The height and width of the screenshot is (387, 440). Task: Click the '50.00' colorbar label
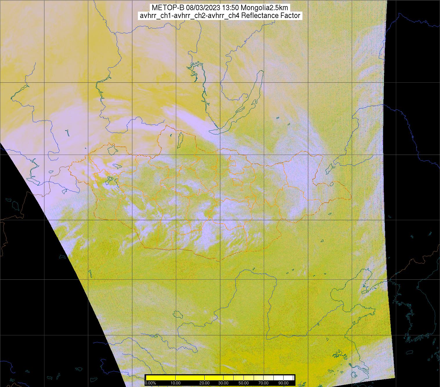tap(244, 383)
